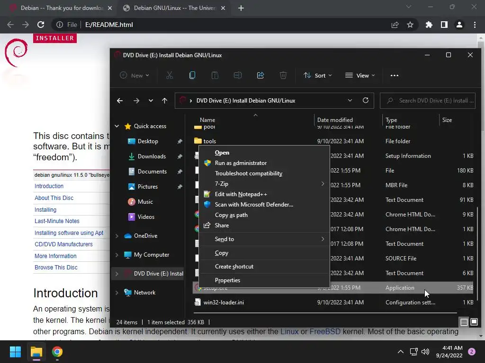Screen dimensions: 485x363
Task: Click the Delete trash icon in Explorer toolbar
Action: (283, 75)
